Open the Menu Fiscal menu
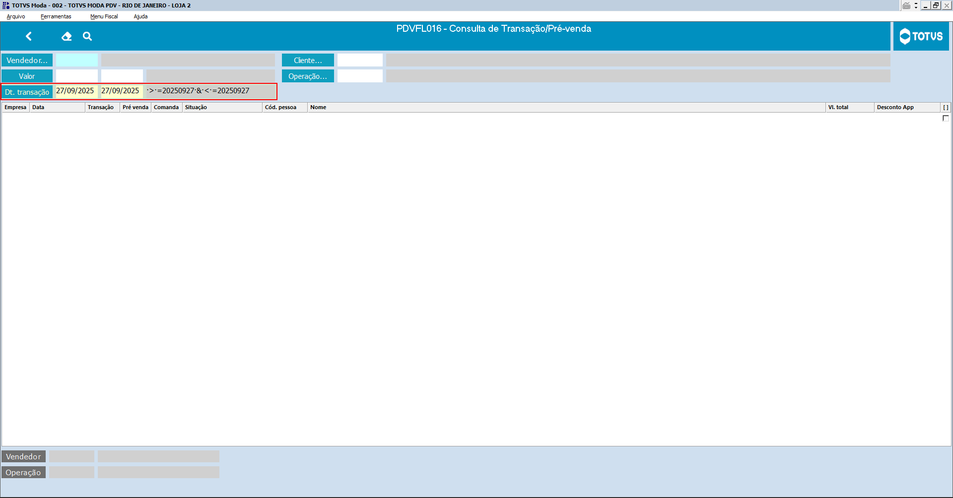Screen dimensions: 953x498 pos(104,16)
